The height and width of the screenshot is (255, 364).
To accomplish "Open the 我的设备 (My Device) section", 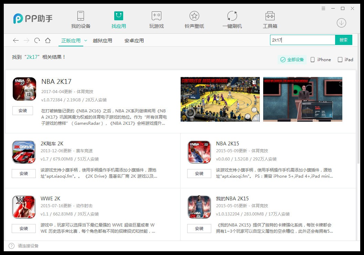I will point(81,20).
